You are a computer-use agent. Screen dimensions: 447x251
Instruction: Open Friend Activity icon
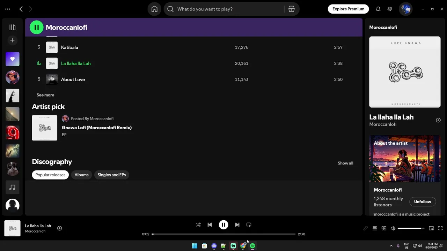(390, 9)
